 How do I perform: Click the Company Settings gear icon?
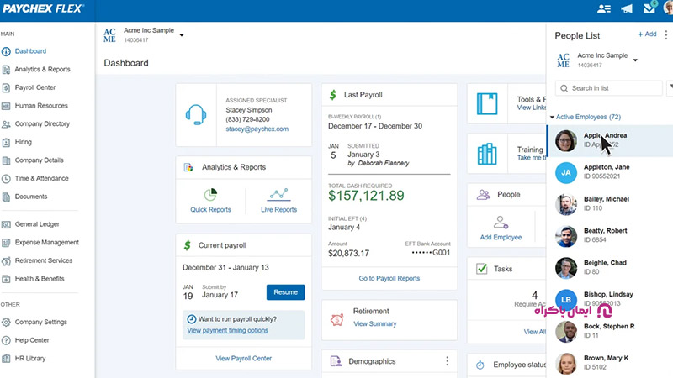6,323
